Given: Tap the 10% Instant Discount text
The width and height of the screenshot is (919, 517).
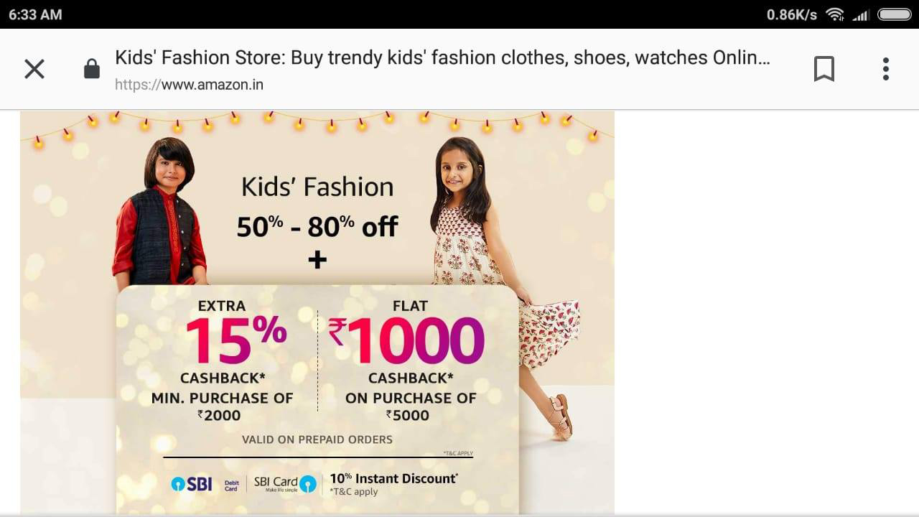Looking at the screenshot, I should tap(393, 479).
